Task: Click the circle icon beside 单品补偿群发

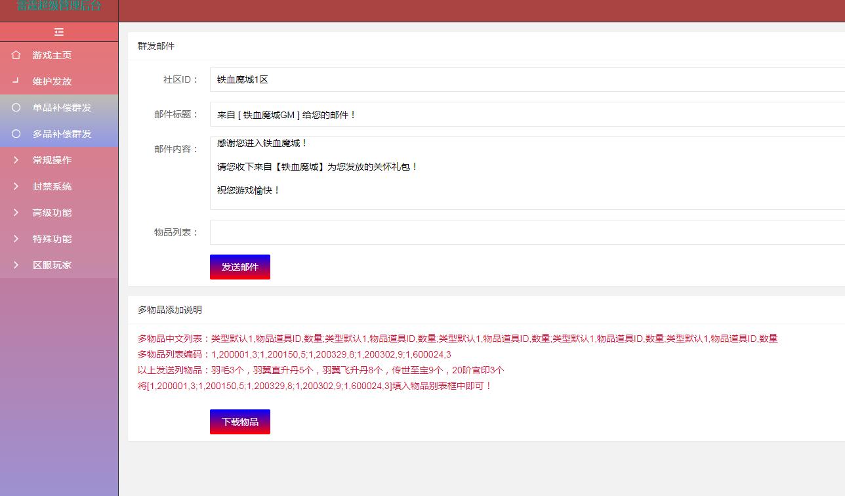Action: coord(16,108)
